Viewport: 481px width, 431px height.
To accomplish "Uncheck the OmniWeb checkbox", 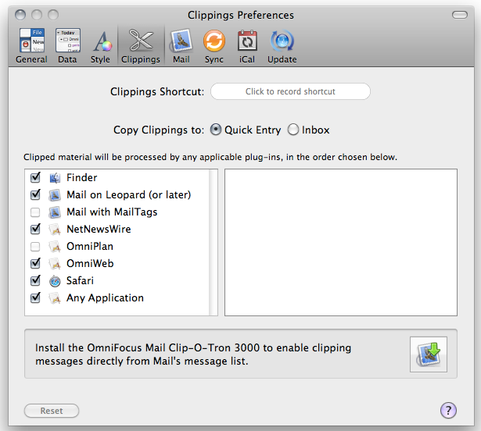I will (x=35, y=263).
